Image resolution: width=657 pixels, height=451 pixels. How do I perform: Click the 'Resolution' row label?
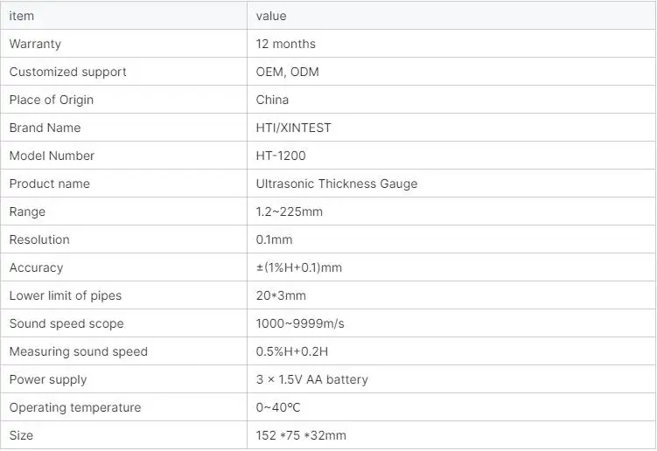[39, 239]
